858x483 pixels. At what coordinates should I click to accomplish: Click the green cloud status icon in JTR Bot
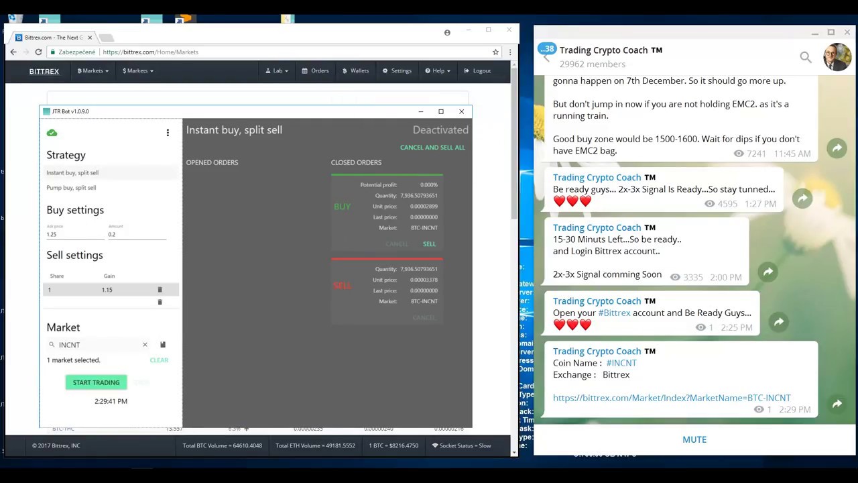(52, 133)
